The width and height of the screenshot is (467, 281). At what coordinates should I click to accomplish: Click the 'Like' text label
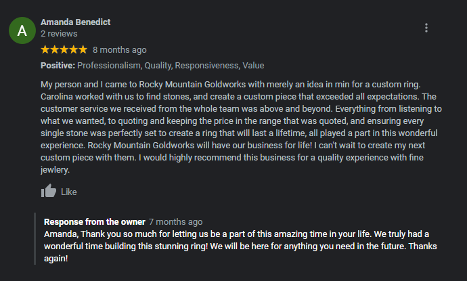point(69,192)
